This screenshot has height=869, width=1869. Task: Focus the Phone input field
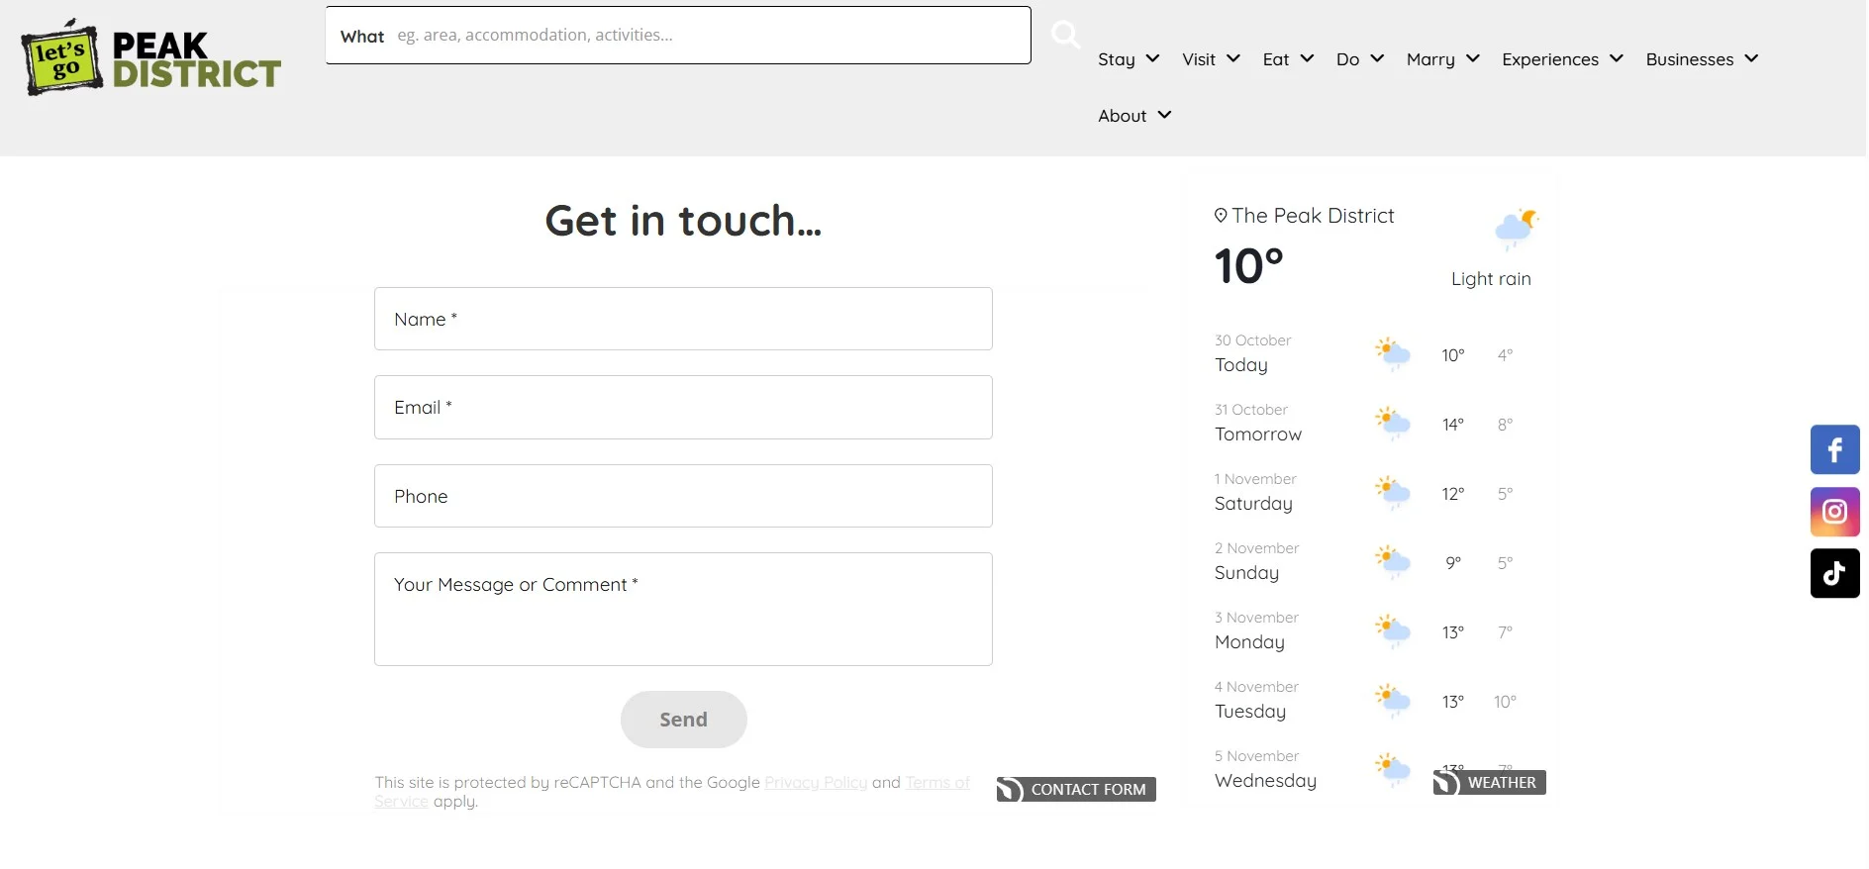coord(683,496)
